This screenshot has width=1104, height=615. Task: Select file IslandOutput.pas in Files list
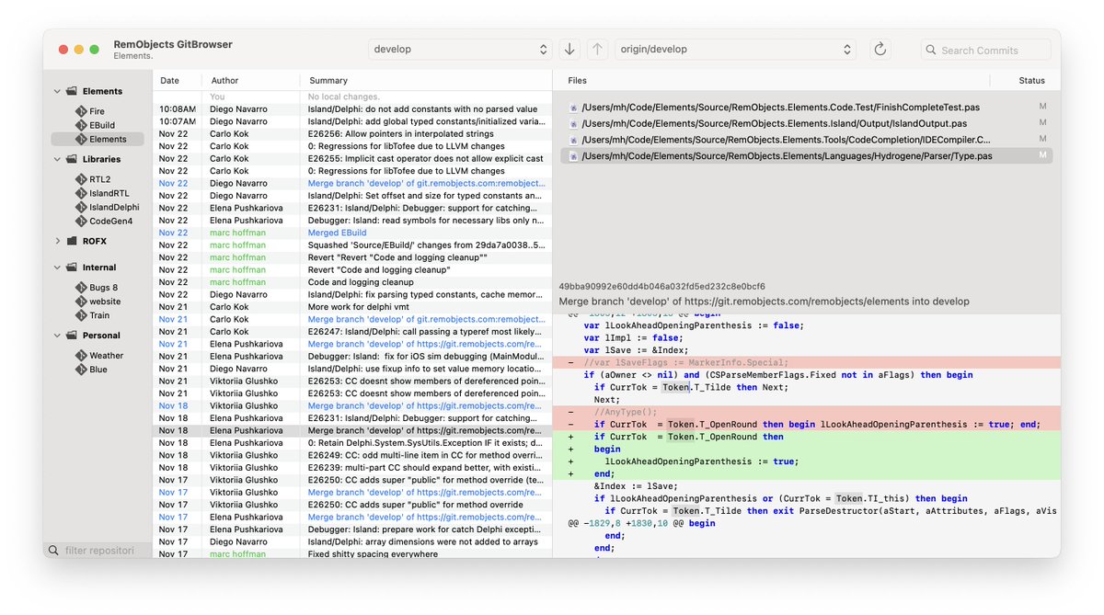tap(806, 123)
